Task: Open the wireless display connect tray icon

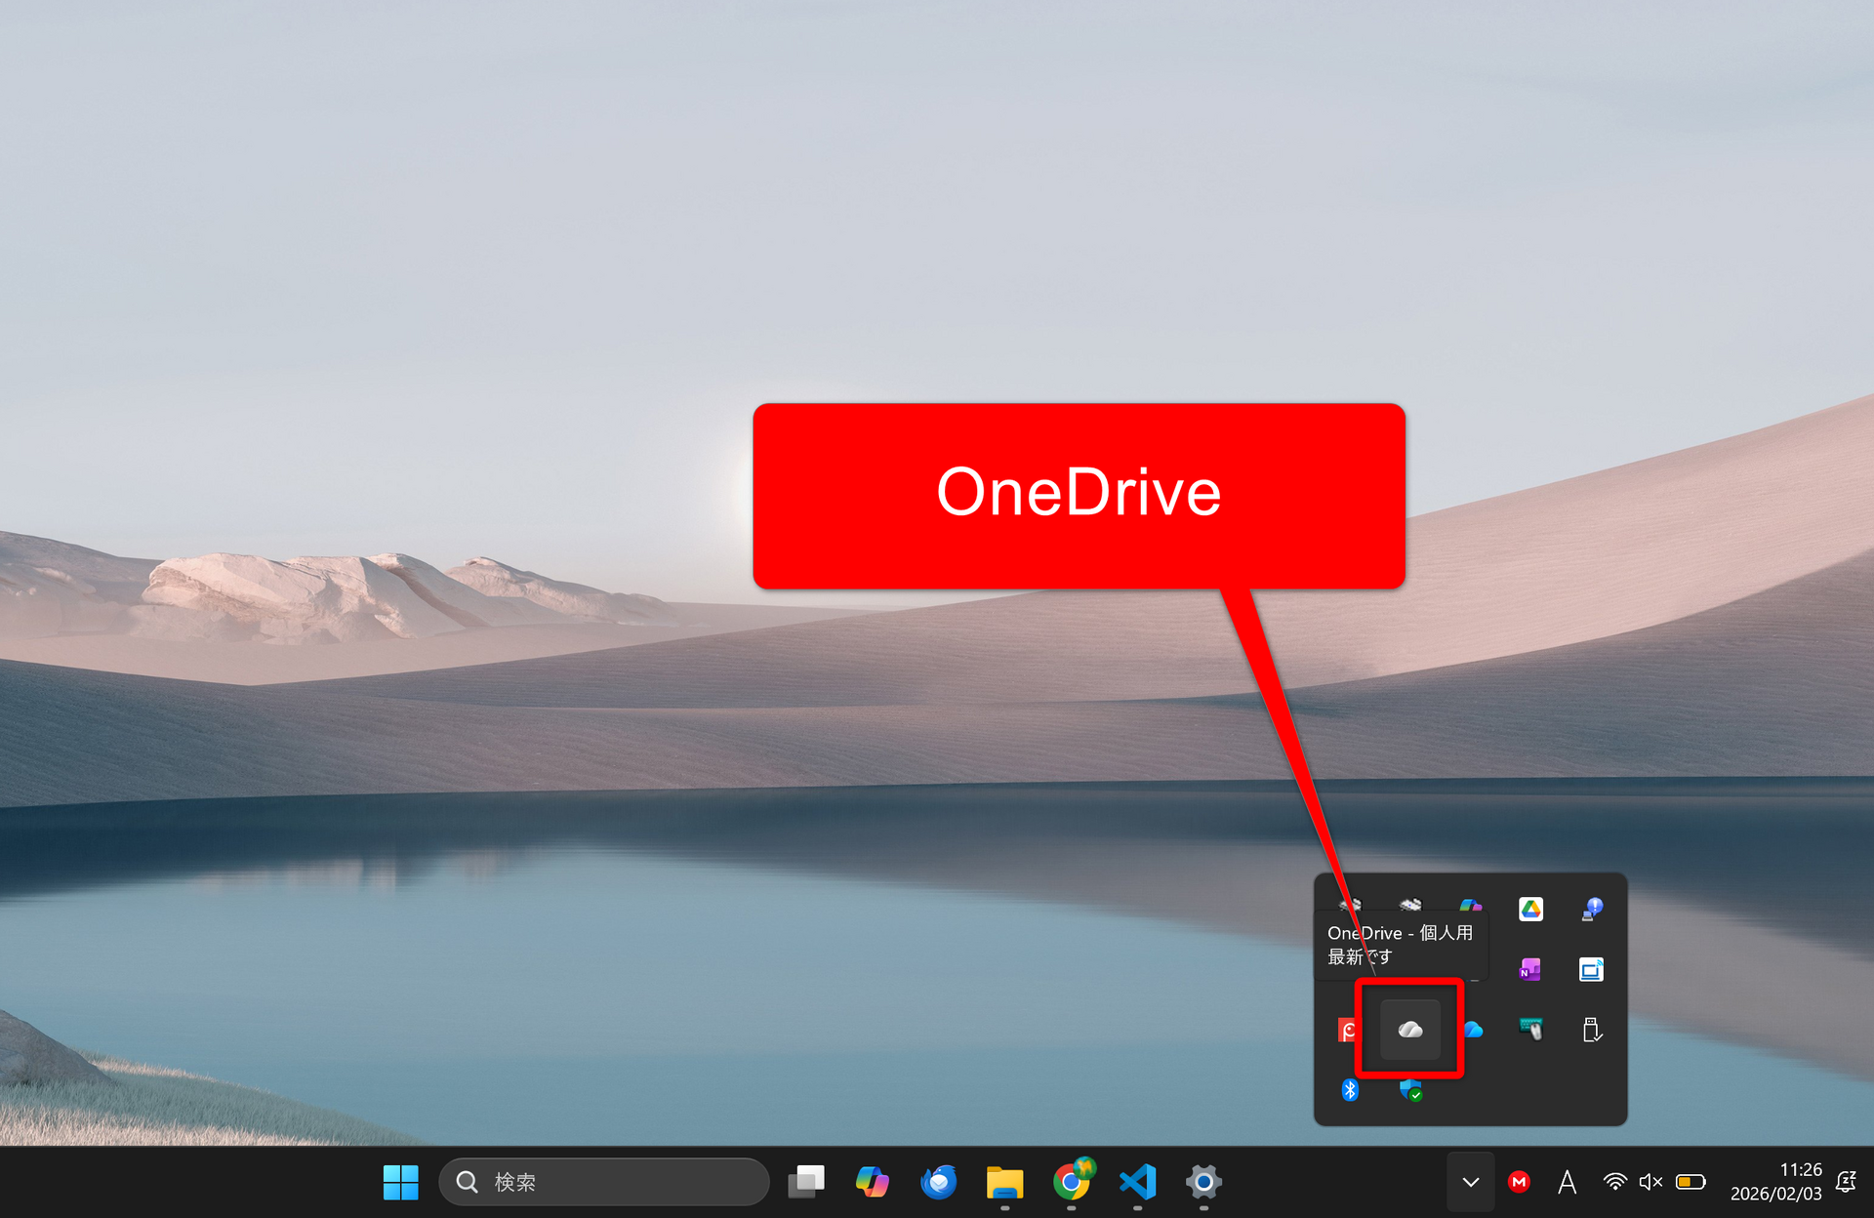Action: [1591, 969]
